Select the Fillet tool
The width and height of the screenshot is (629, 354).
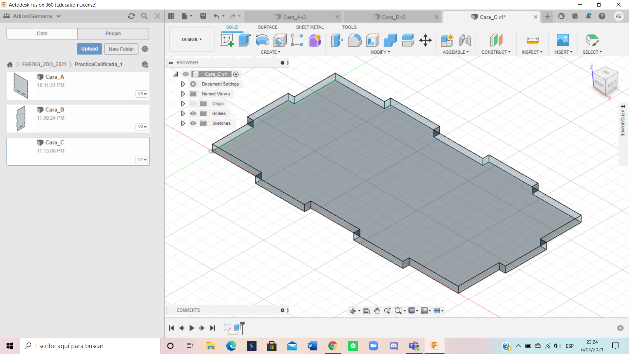tap(355, 40)
